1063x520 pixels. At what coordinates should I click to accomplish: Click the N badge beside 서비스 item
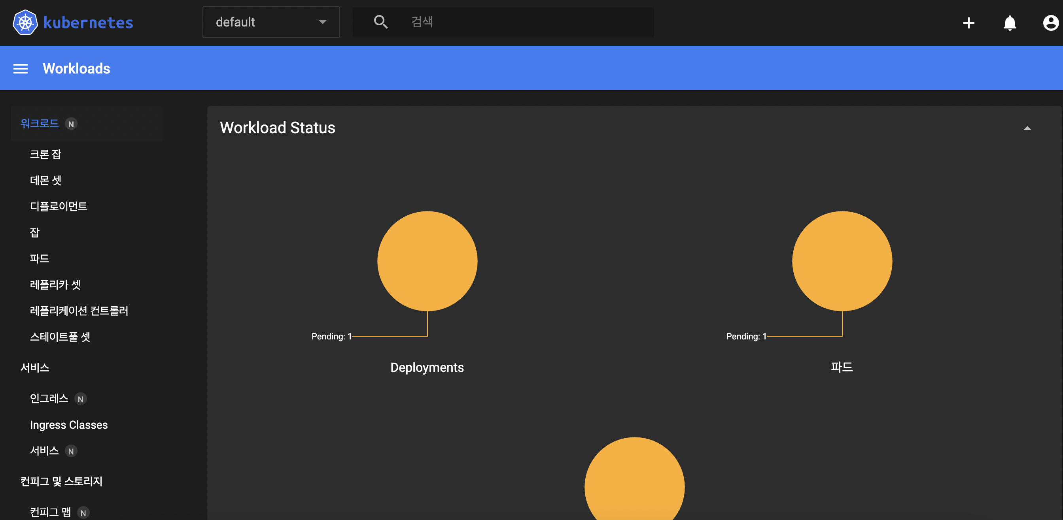[71, 451]
